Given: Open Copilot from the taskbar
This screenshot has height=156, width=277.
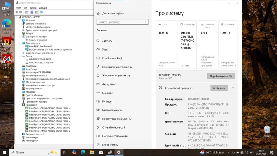Looking at the screenshot, I should point(74,152).
